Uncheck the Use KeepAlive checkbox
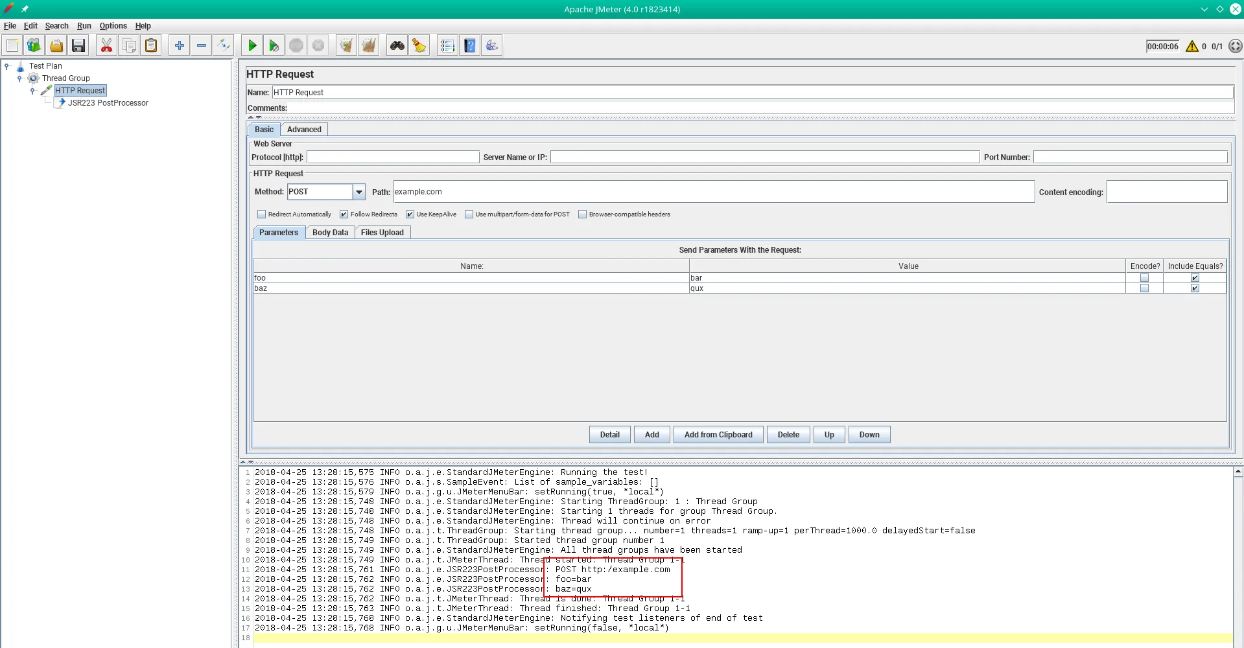 410,214
